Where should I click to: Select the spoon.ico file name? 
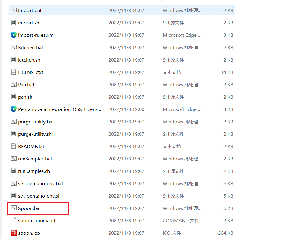[x=29, y=233]
